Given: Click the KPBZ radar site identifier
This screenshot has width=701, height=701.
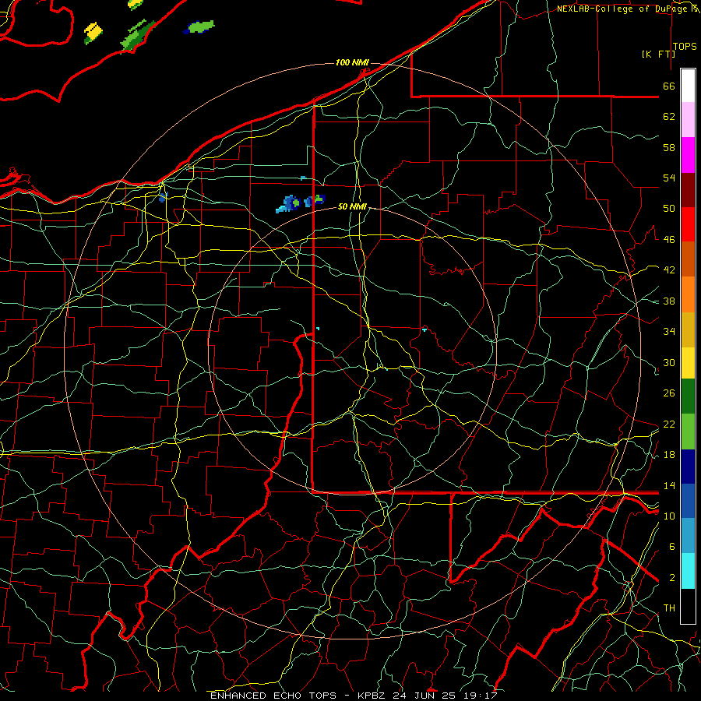Looking at the screenshot, I should point(373,696).
